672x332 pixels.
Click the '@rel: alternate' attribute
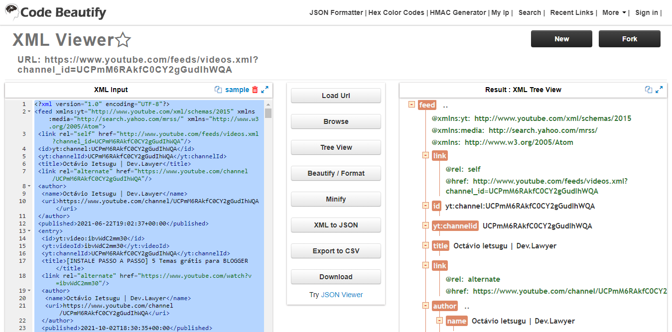coord(473,279)
